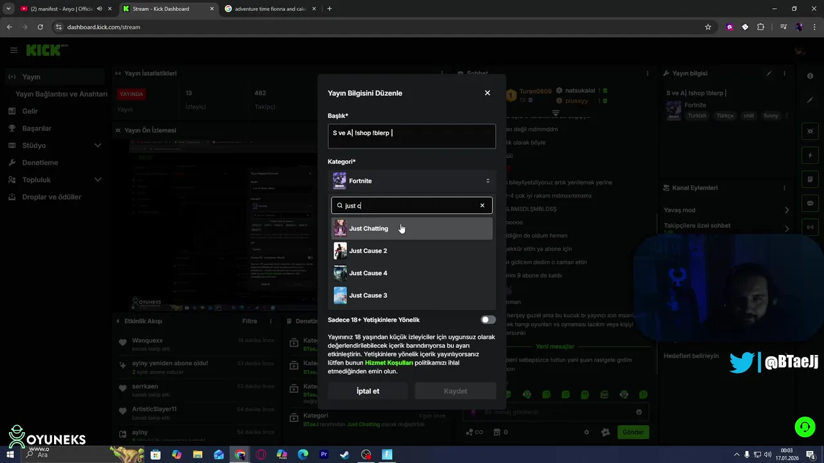Open the Yayın bilgisi panel options menu
824x463 pixels.
pyautogui.click(x=784, y=73)
